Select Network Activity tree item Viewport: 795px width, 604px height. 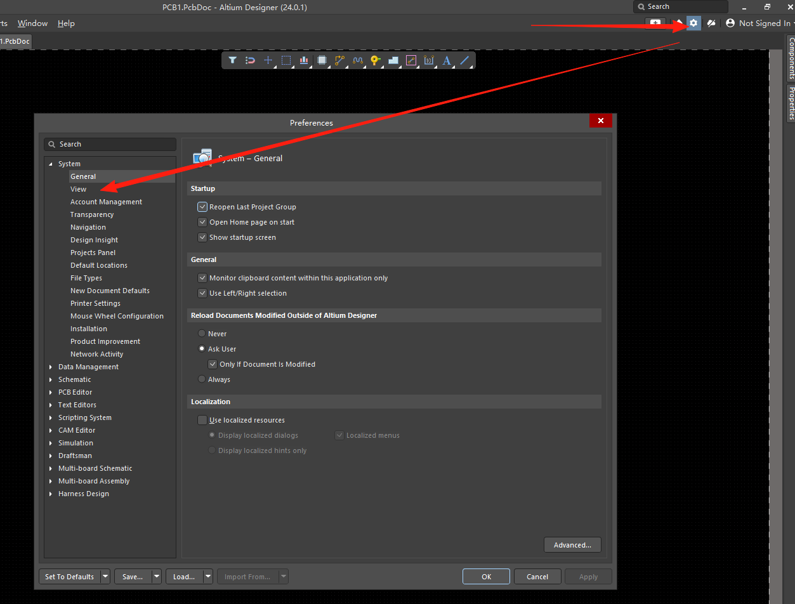coord(96,354)
